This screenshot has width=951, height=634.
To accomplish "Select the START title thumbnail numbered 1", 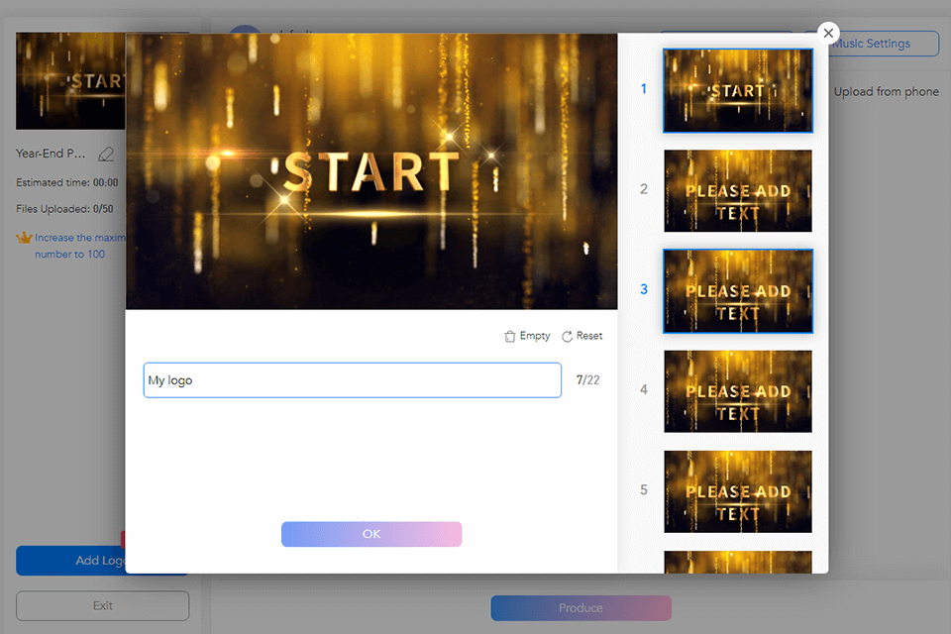I will click(737, 90).
